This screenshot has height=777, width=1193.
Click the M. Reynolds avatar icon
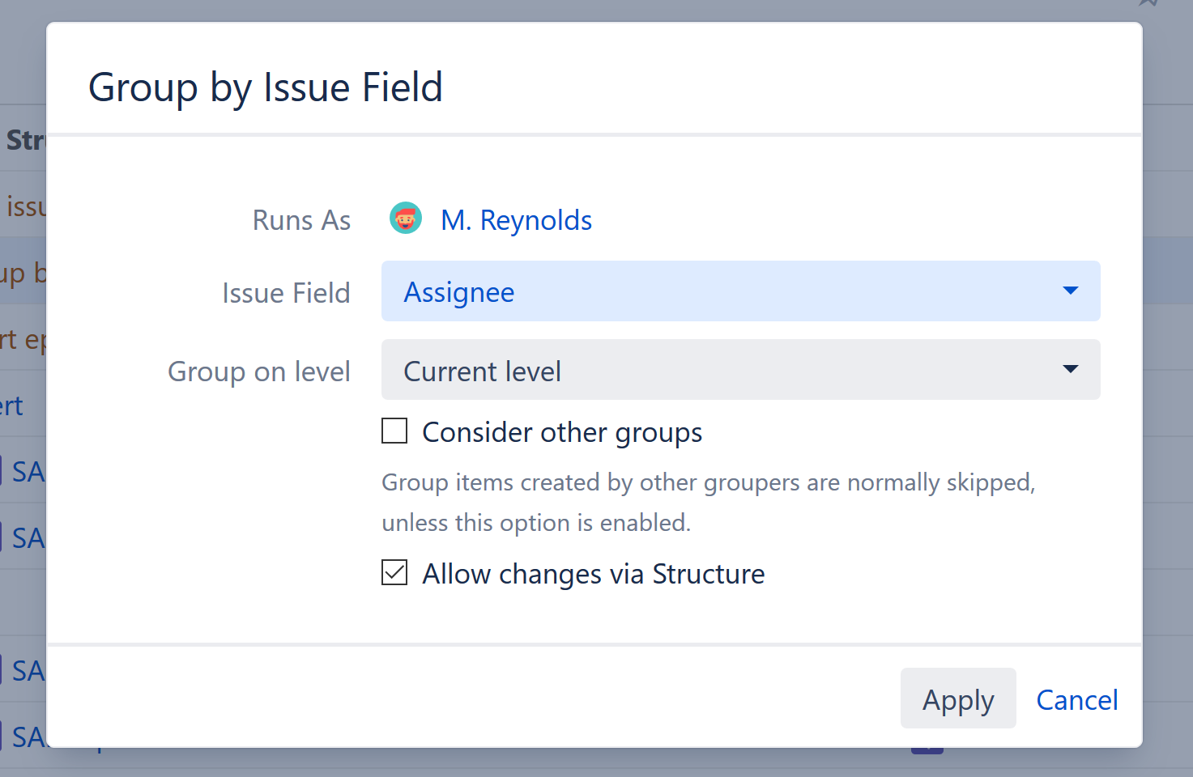[x=405, y=219]
